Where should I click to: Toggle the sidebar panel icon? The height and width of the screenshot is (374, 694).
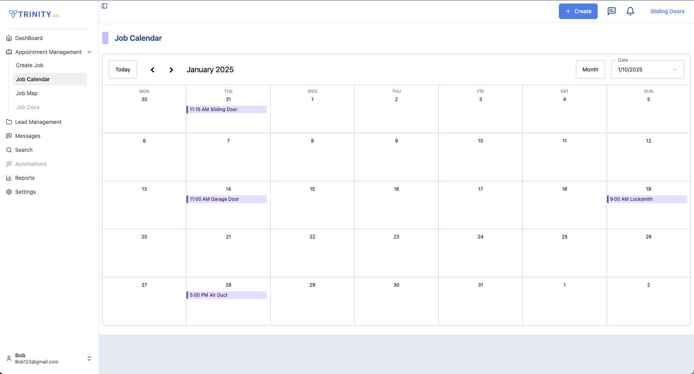coord(104,6)
